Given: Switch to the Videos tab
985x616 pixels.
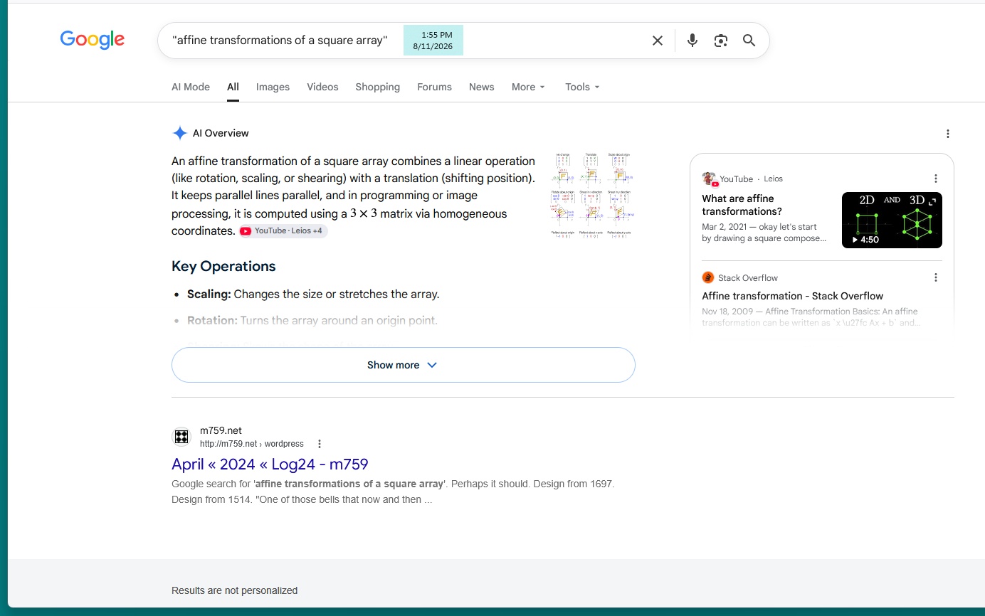Looking at the screenshot, I should (322, 87).
